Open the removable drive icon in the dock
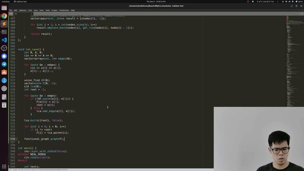Viewport: 304px width, 171px height. click(4, 97)
